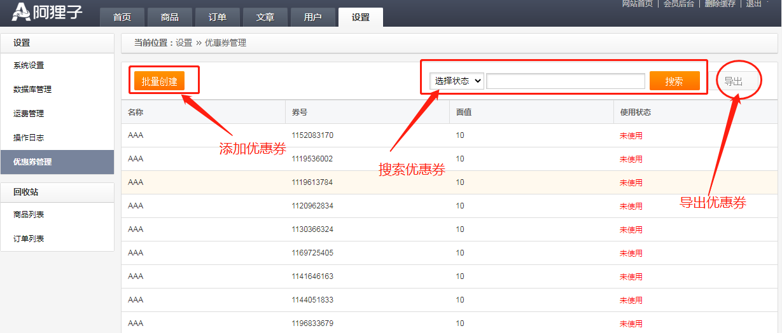Click the 阿狸子 logo
The height and width of the screenshot is (333, 782).
[48, 11]
